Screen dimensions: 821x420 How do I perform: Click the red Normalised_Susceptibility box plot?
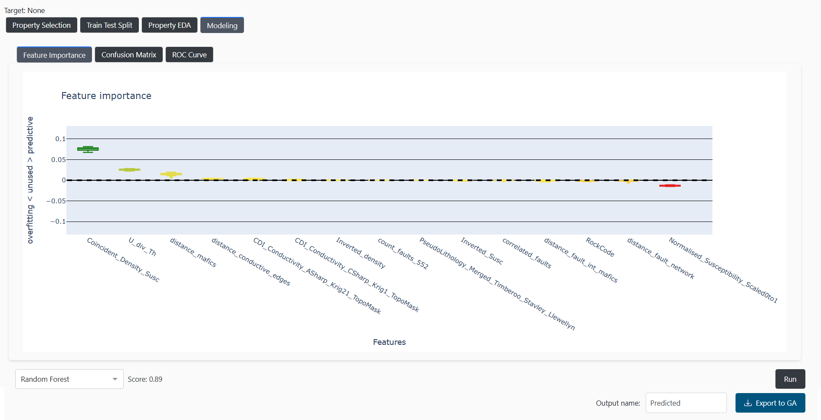(670, 185)
